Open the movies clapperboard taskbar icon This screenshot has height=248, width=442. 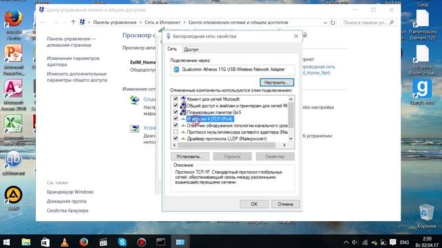tap(103, 242)
